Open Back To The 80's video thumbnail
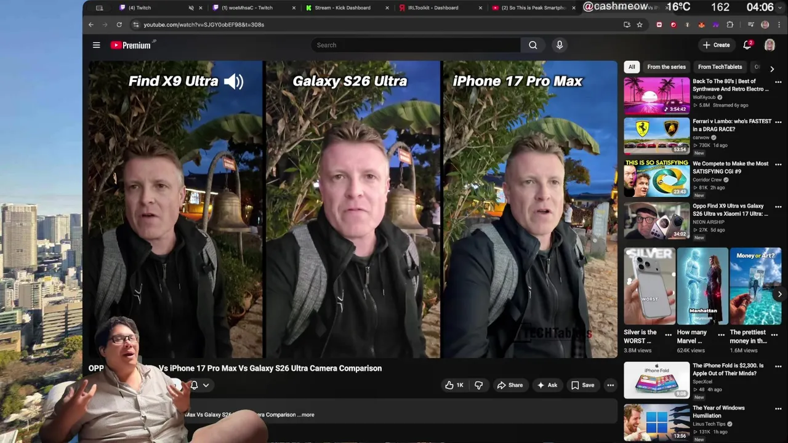Viewport: 788px width, 443px height. (x=657, y=96)
